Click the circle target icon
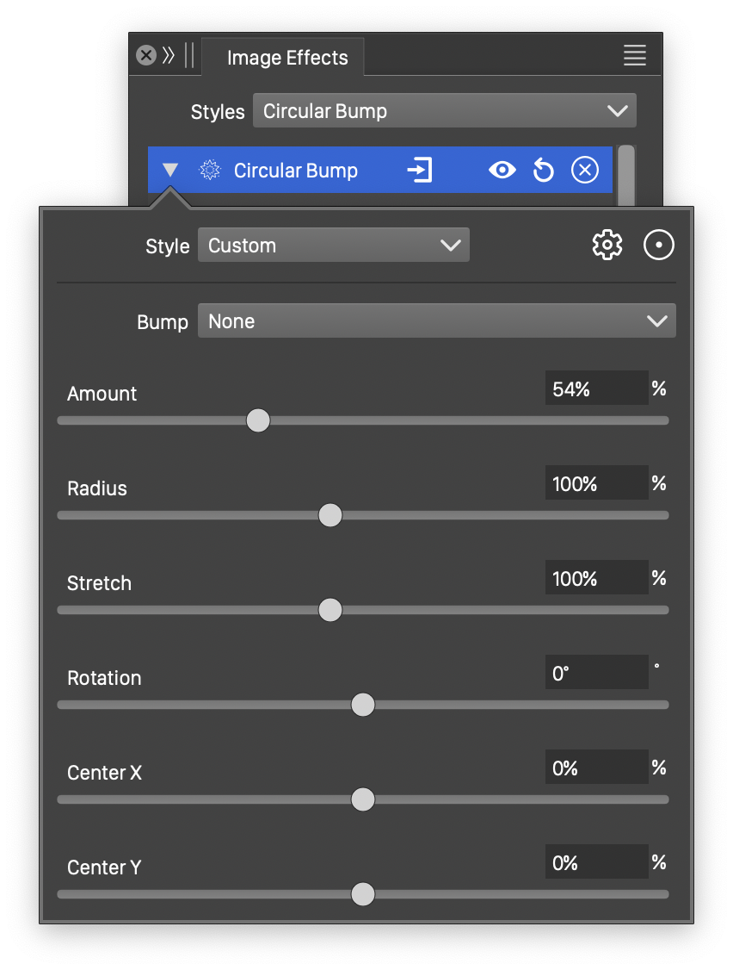This screenshot has height=970, width=733. (x=659, y=246)
